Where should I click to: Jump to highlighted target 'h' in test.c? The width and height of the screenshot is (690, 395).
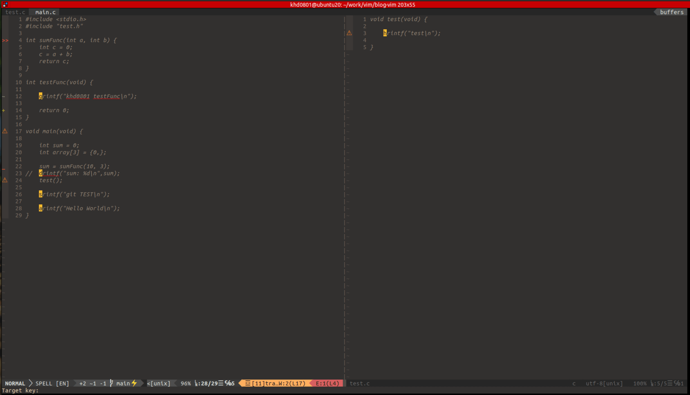tap(385, 33)
